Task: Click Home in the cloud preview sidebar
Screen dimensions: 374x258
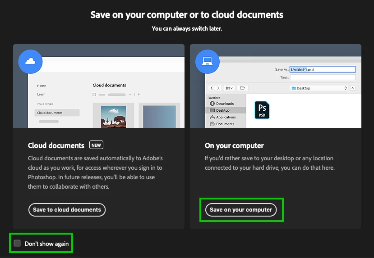Action: pyautogui.click(x=42, y=86)
